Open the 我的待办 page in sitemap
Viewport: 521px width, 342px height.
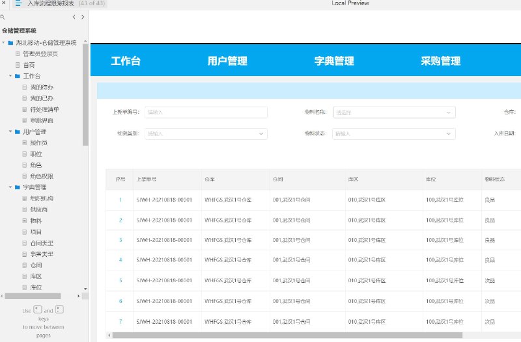click(x=42, y=87)
